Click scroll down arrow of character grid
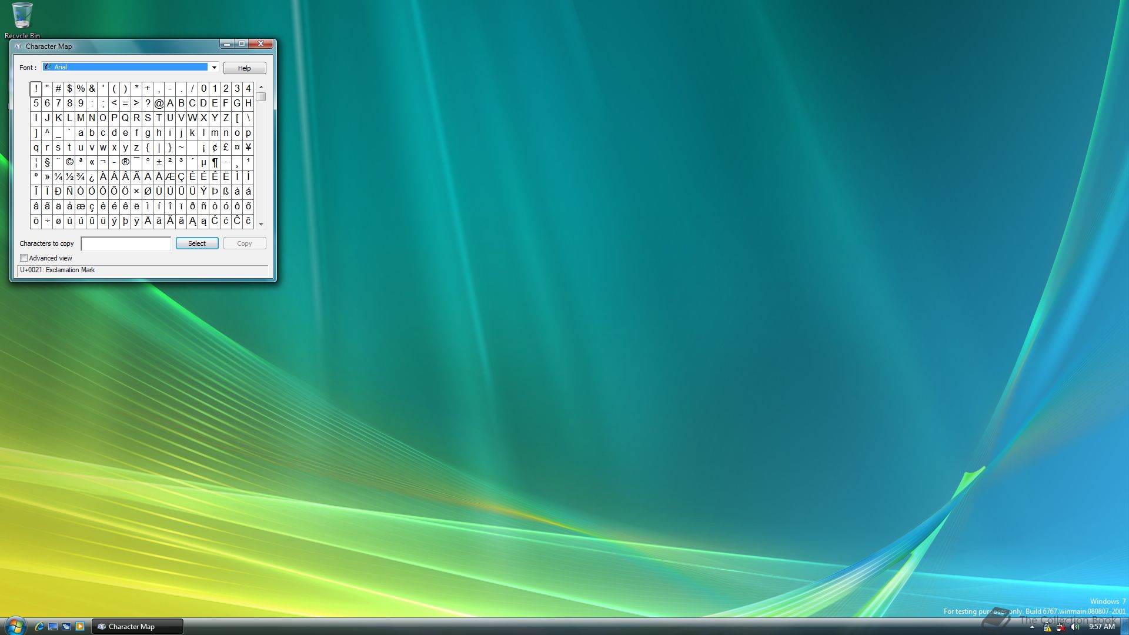Screen dimensions: 1129x635 pos(261,224)
